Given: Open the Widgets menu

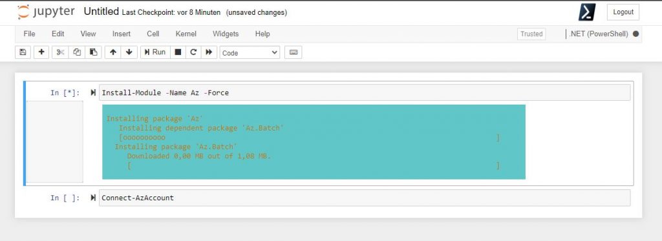Looking at the screenshot, I should click(x=226, y=34).
